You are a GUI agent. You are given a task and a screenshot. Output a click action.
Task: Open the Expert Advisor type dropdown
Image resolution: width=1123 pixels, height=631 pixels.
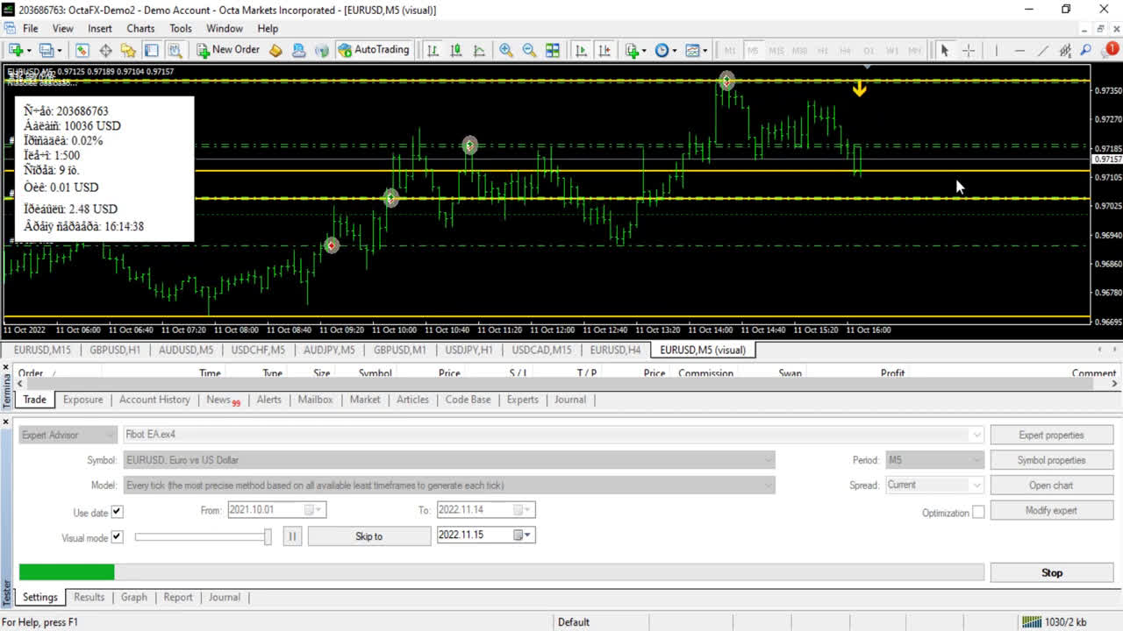pos(68,435)
